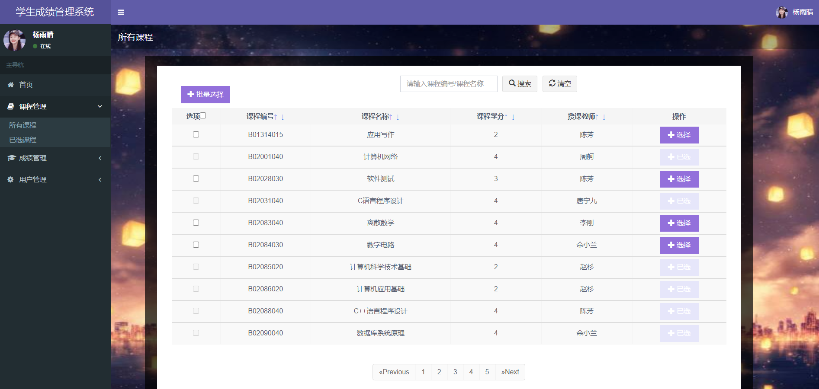Image resolution: width=819 pixels, height=389 pixels.
Task: Select course 离散数学 with 选择 button
Action: pyautogui.click(x=679, y=223)
